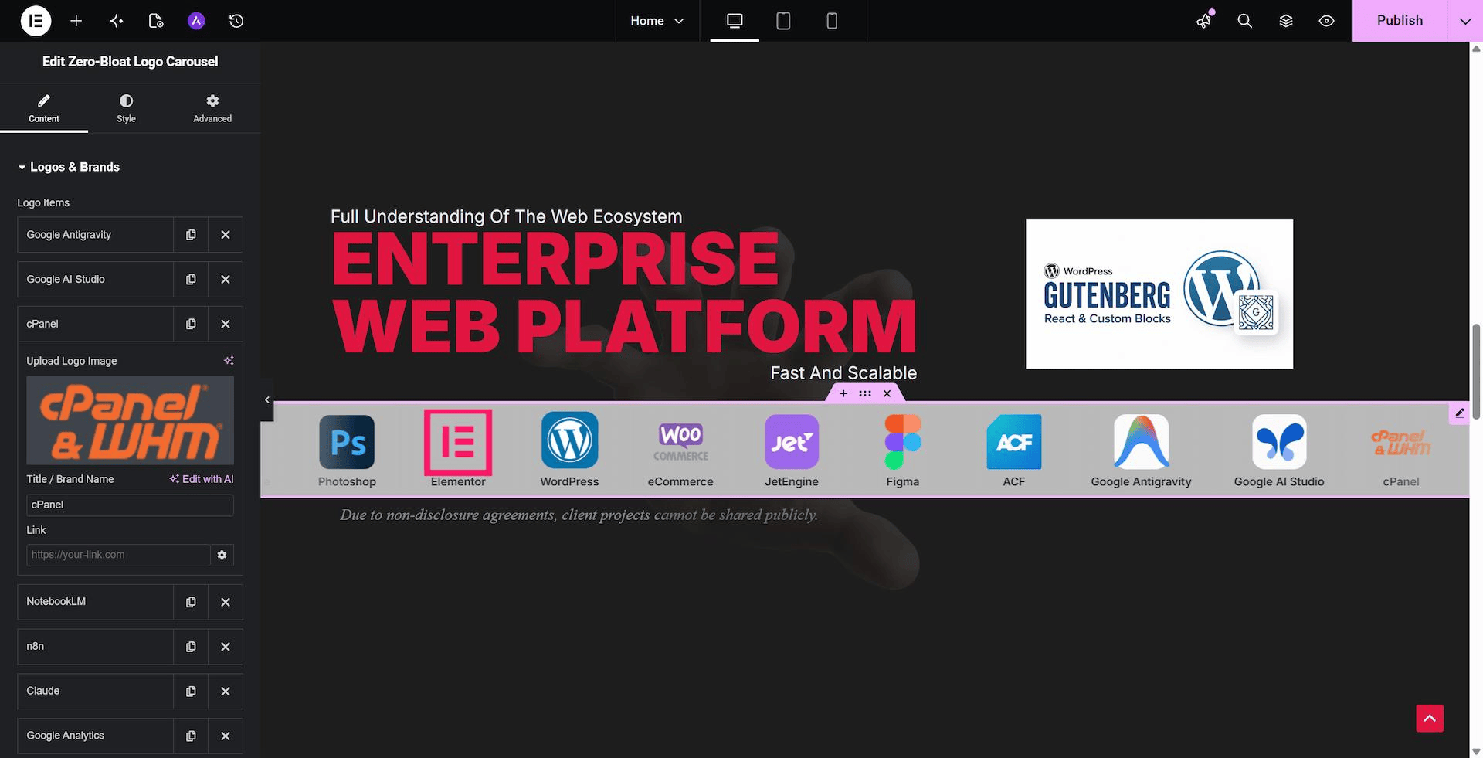Screen dimensions: 1483x758
Task: Generate logo image with AI sparkle
Action: (x=229, y=361)
